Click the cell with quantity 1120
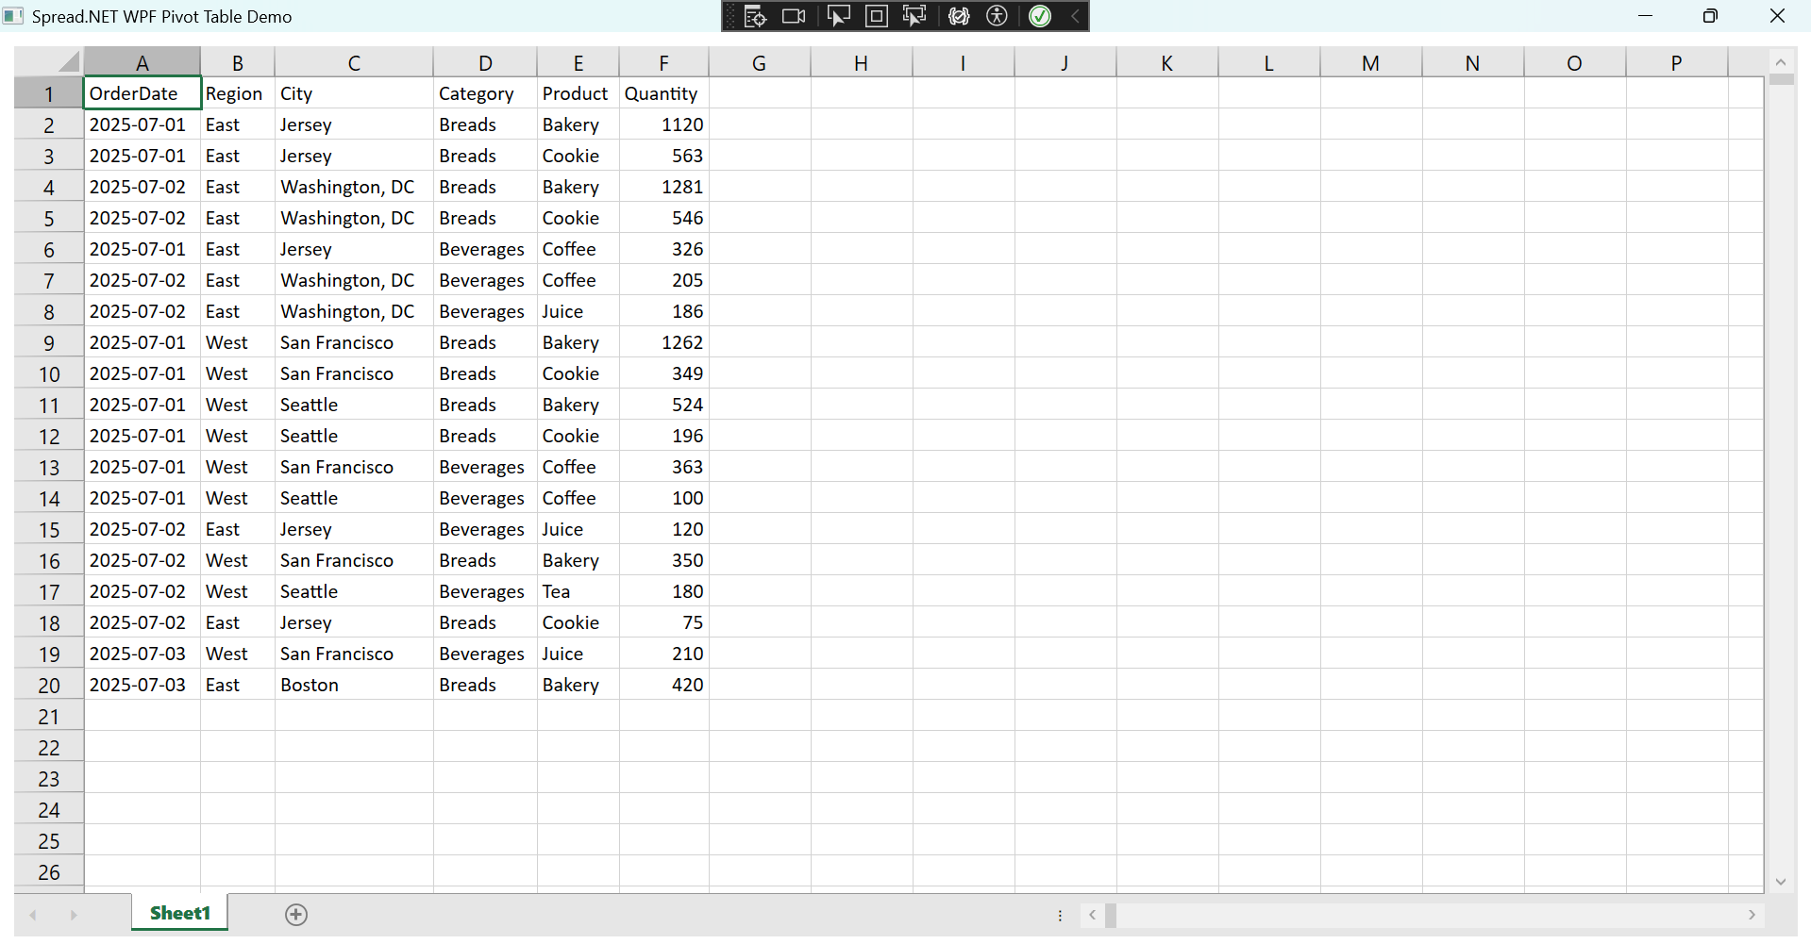Screen dimensions: 1811x944 (664, 124)
